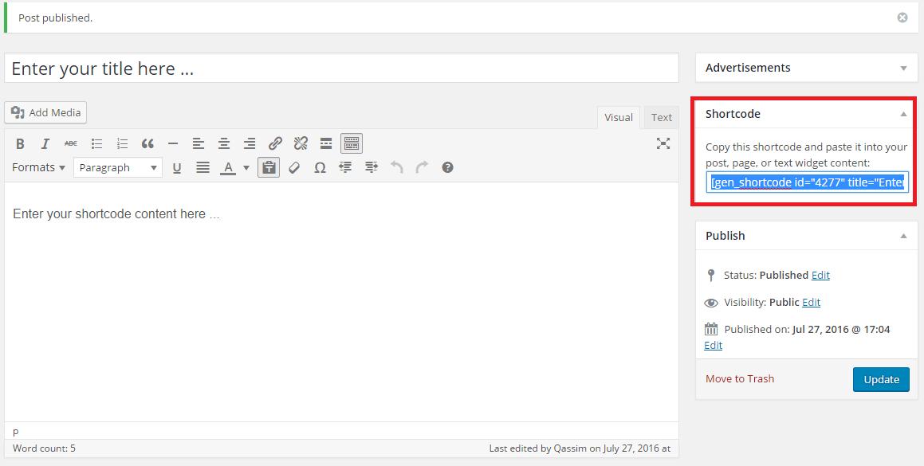Insert Read More tag
Image resolution: width=924 pixels, height=466 pixels.
pyautogui.click(x=326, y=143)
